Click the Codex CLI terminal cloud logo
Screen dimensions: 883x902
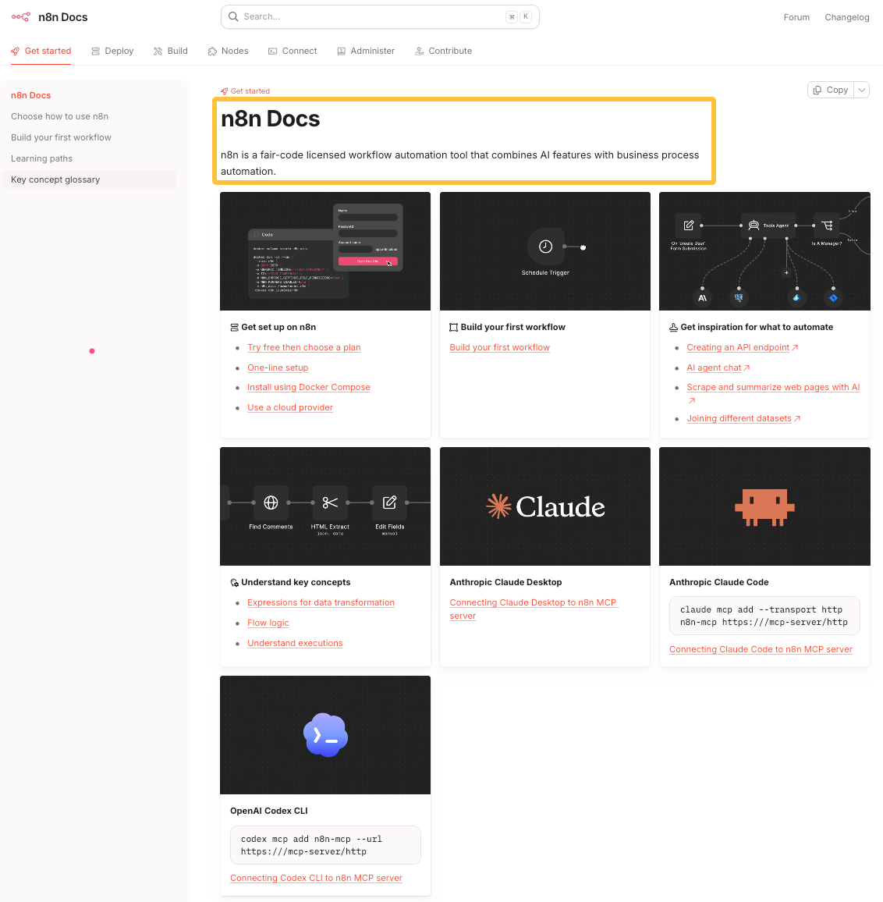(325, 735)
